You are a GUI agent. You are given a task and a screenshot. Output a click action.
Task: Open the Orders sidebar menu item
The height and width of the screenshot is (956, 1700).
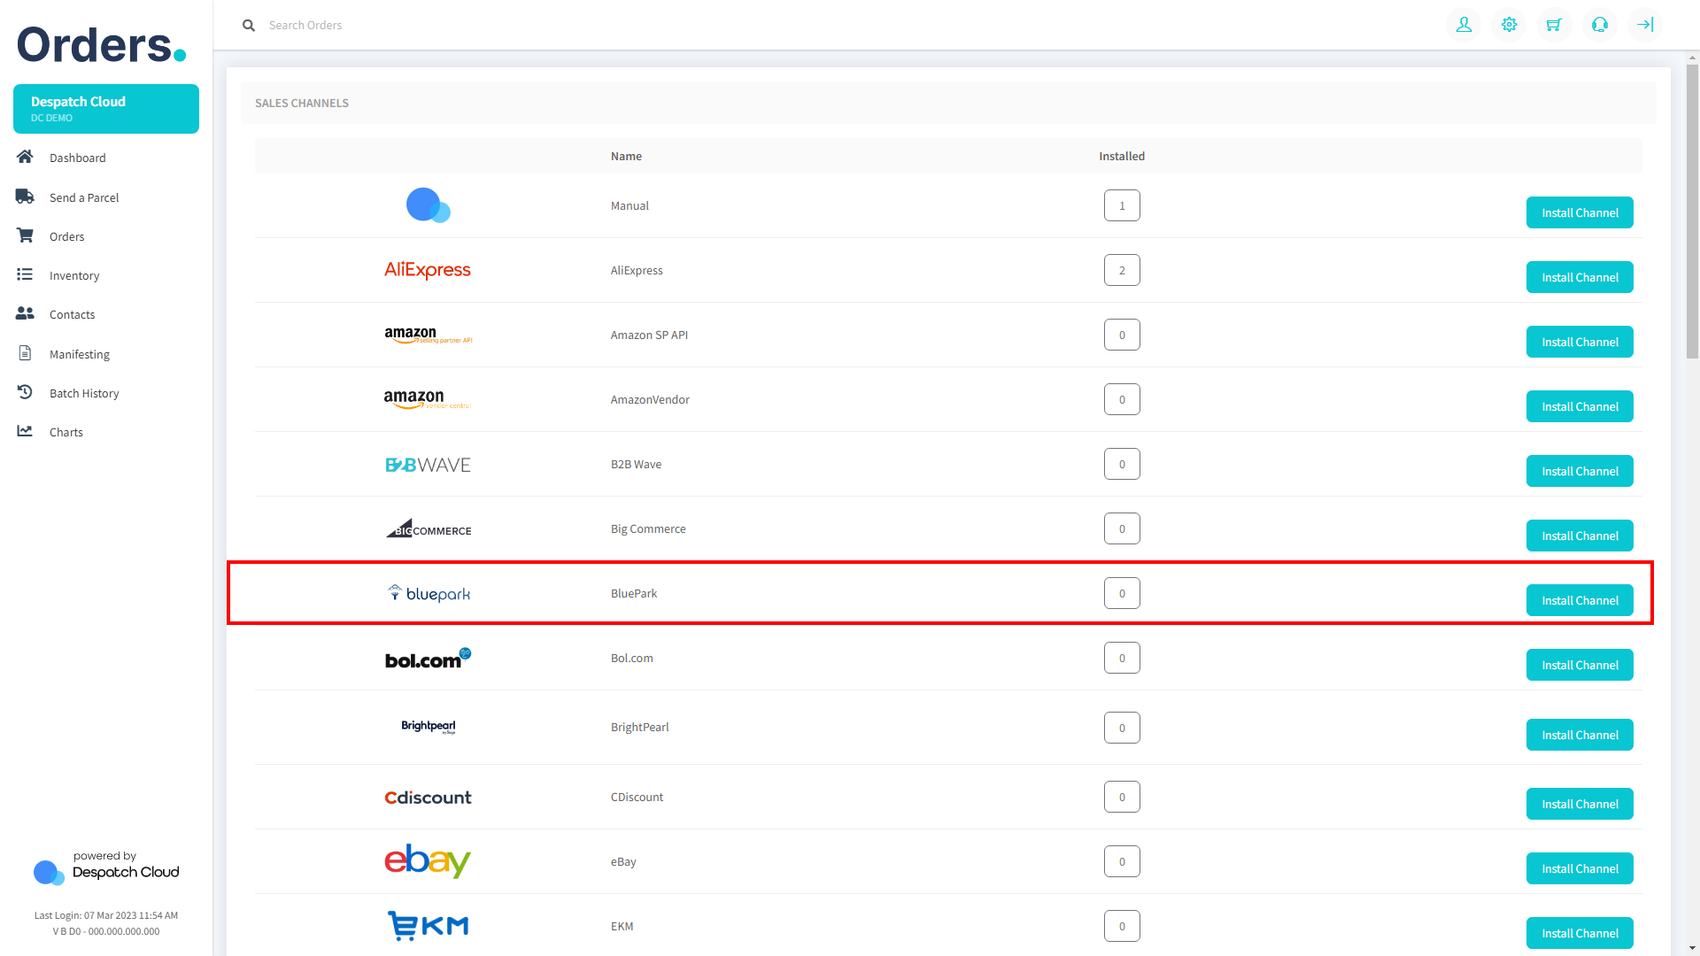tap(66, 236)
